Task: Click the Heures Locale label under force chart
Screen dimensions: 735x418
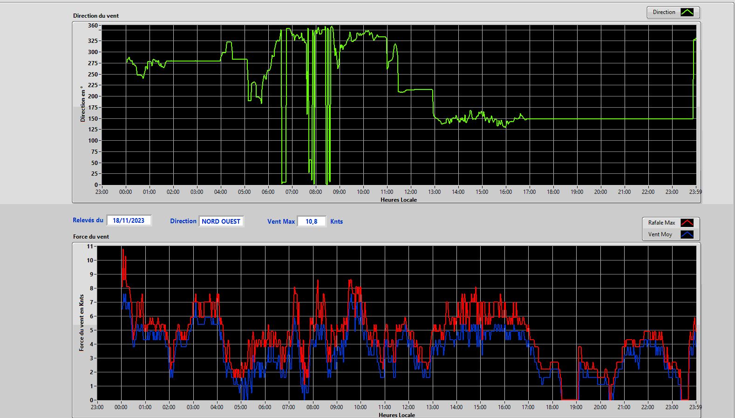Action: click(x=397, y=415)
